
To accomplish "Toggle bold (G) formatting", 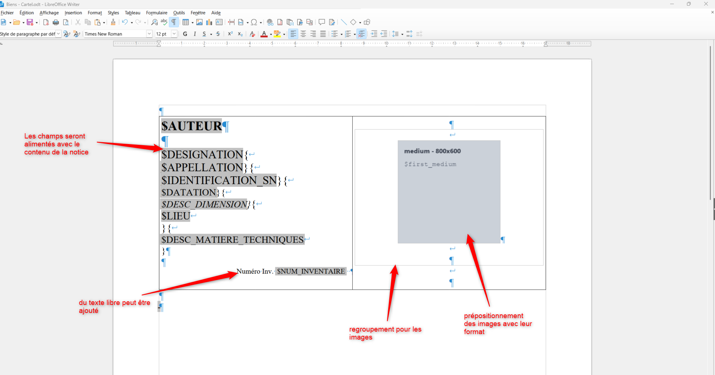I will coord(185,34).
